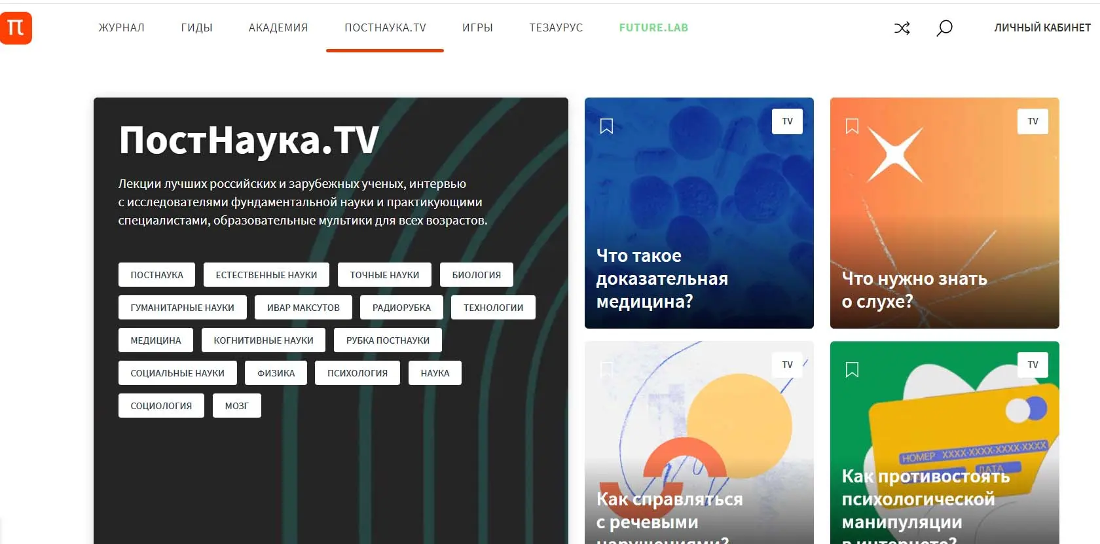The image size is (1100, 544).
Task: Select the ТЕЗАУРУС navigation item
Action: [x=556, y=27]
